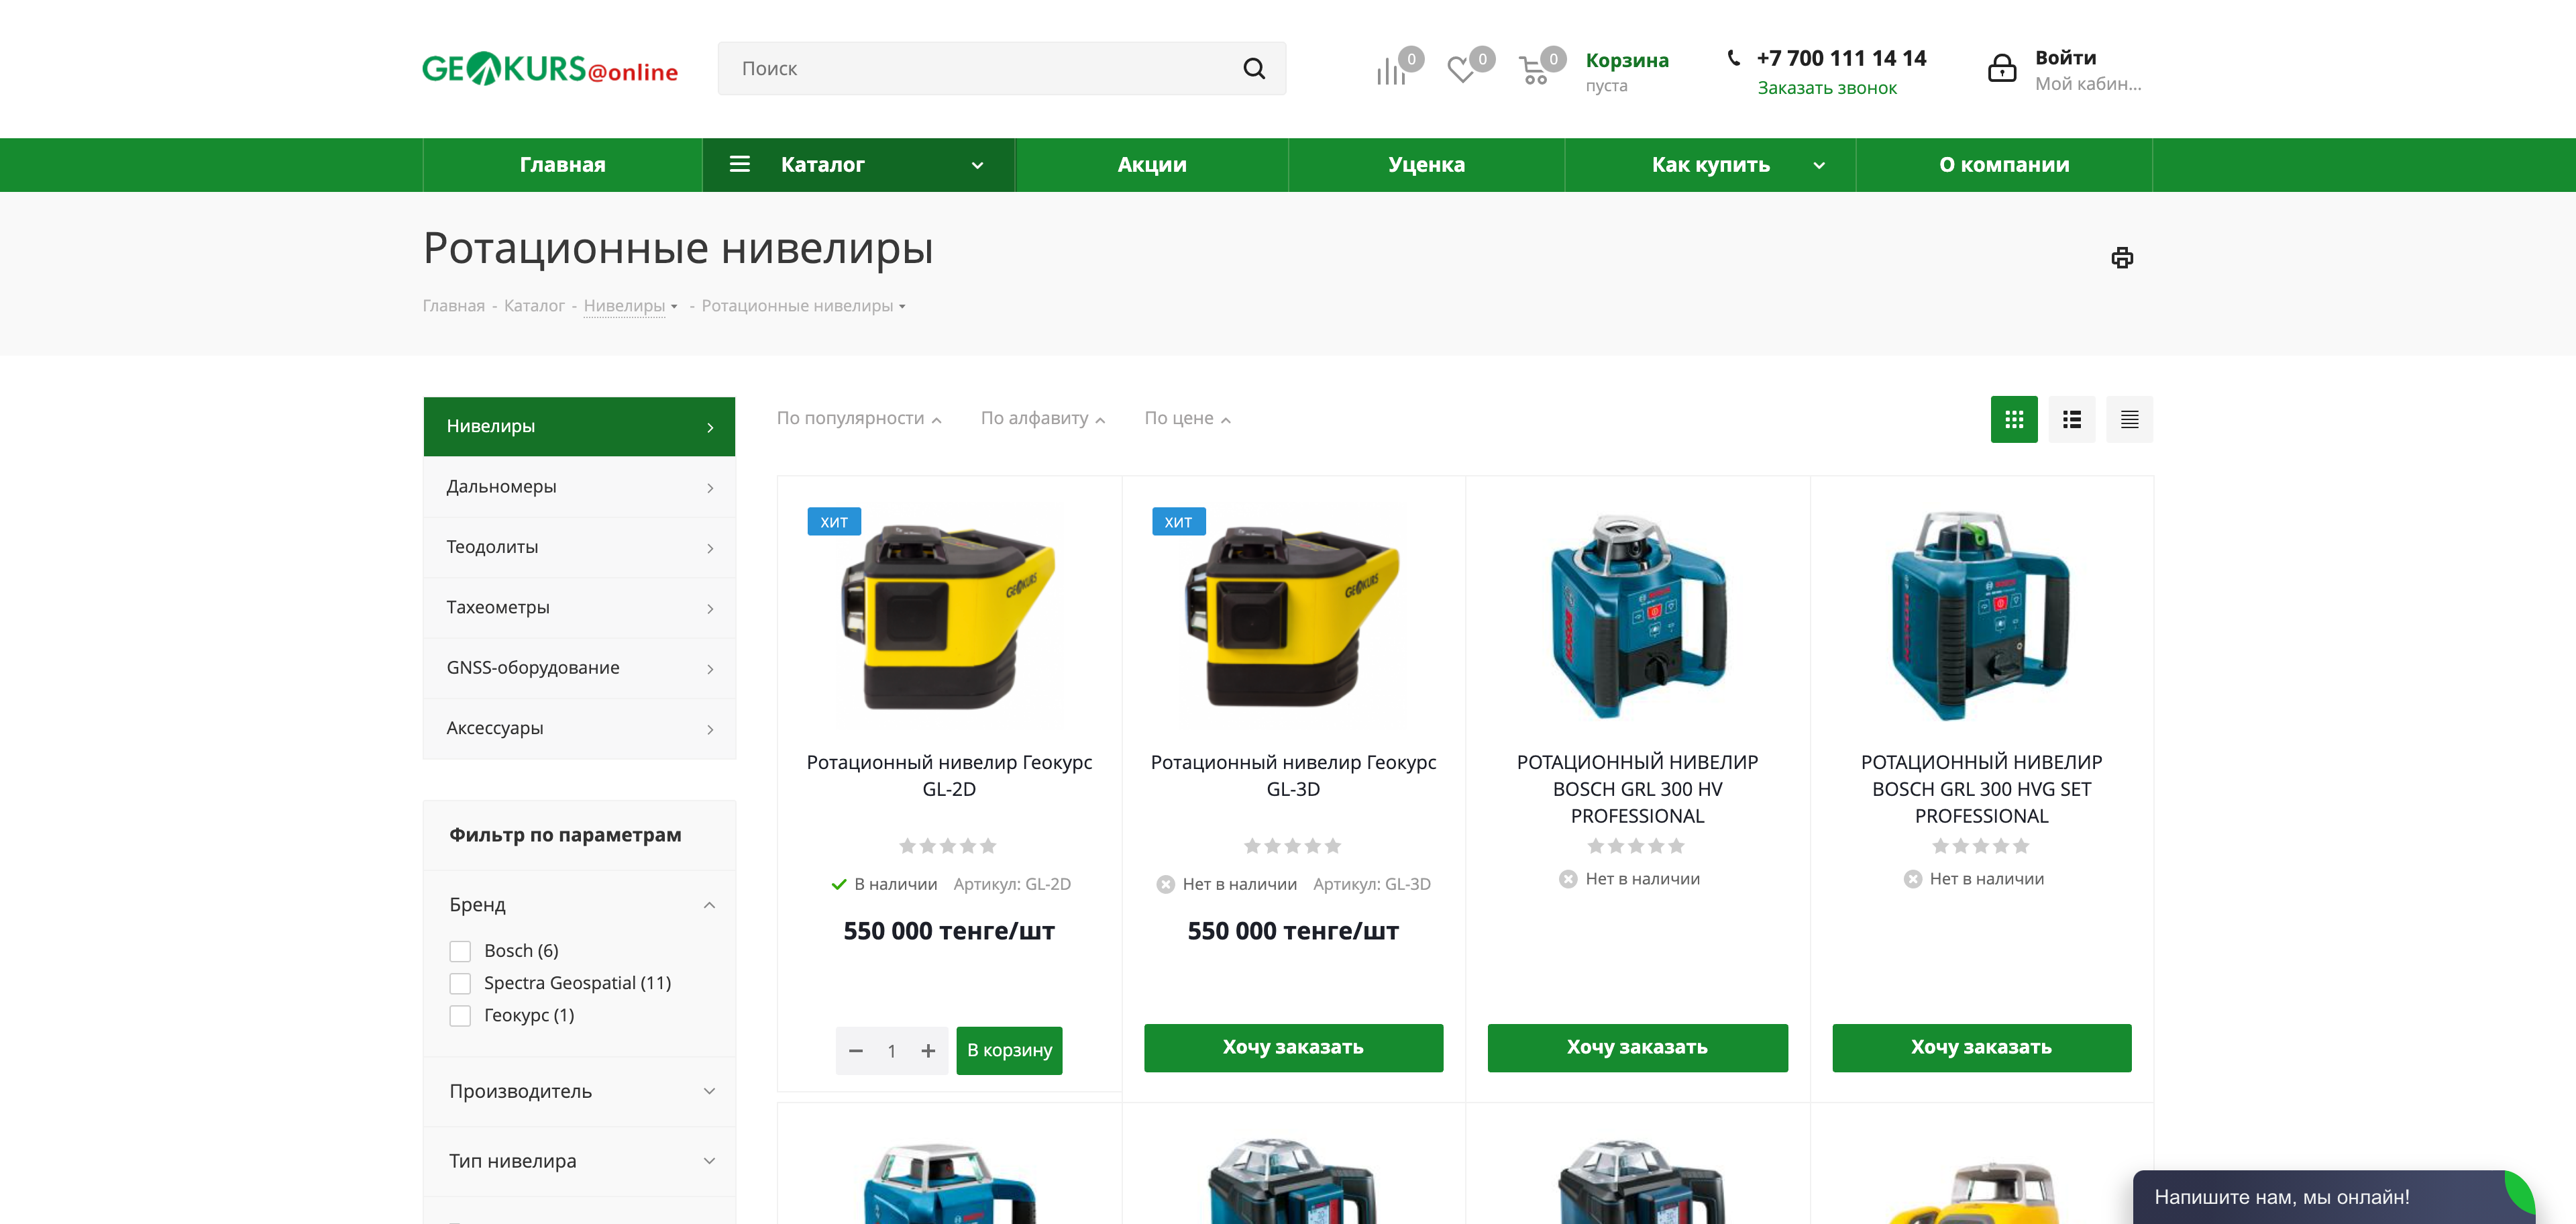
Task: Click the login padlock icon
Action: pos(2002,68)
